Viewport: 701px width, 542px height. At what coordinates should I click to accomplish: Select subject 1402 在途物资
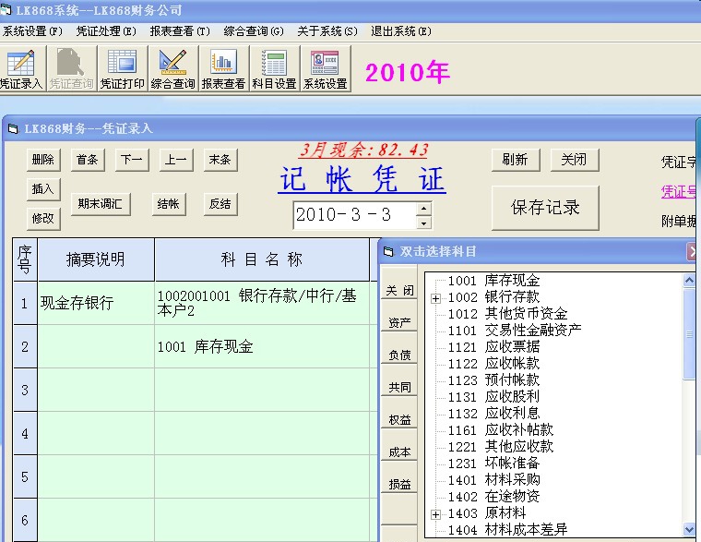[494, 497]
